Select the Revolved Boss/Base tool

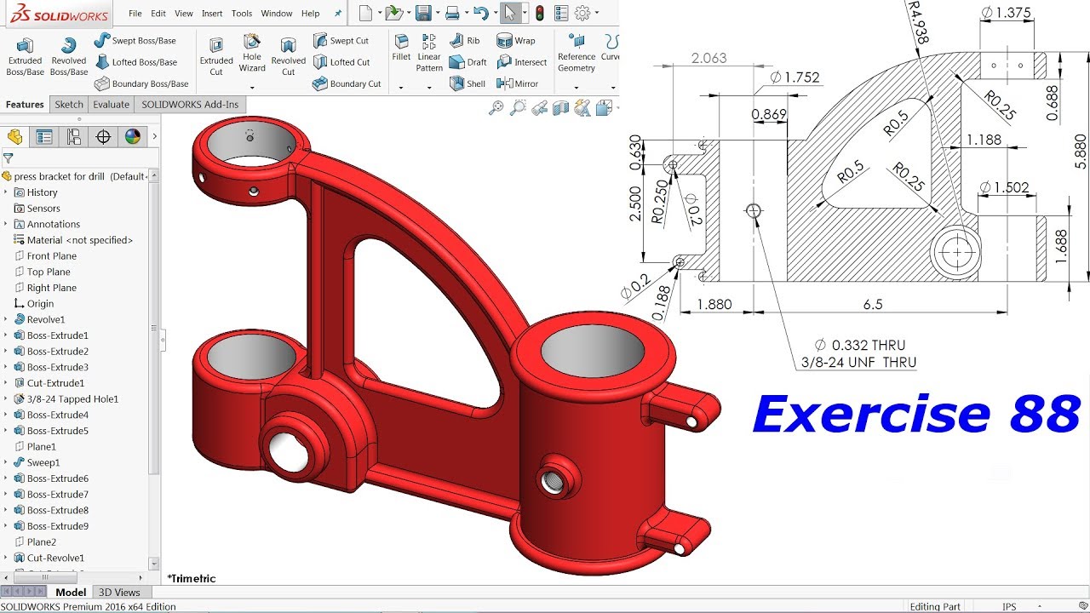tap(68, 56)
